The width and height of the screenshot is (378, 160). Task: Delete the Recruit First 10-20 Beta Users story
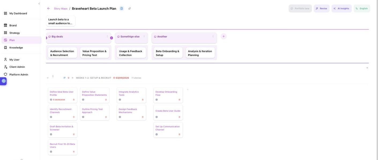(x=74, y=152)
